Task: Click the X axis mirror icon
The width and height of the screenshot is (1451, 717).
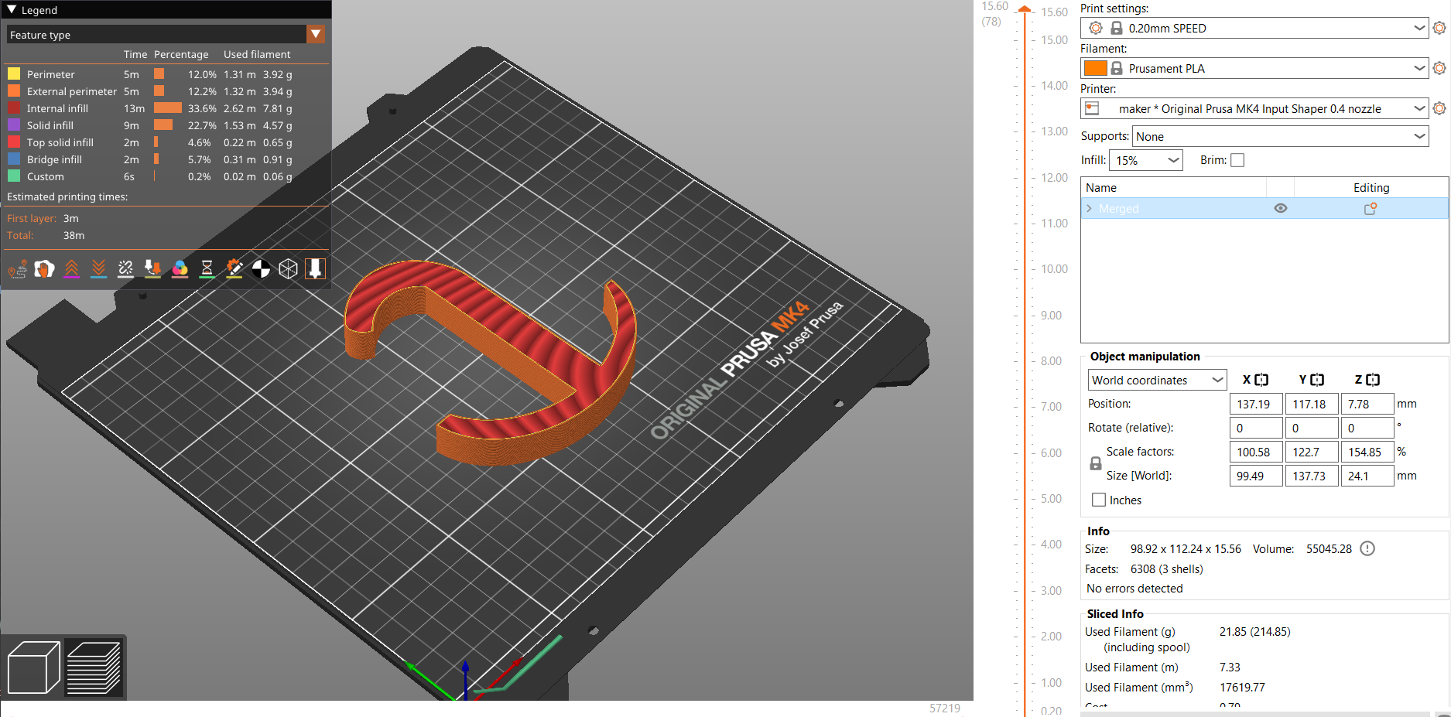Action: (x=1261, y=380)
